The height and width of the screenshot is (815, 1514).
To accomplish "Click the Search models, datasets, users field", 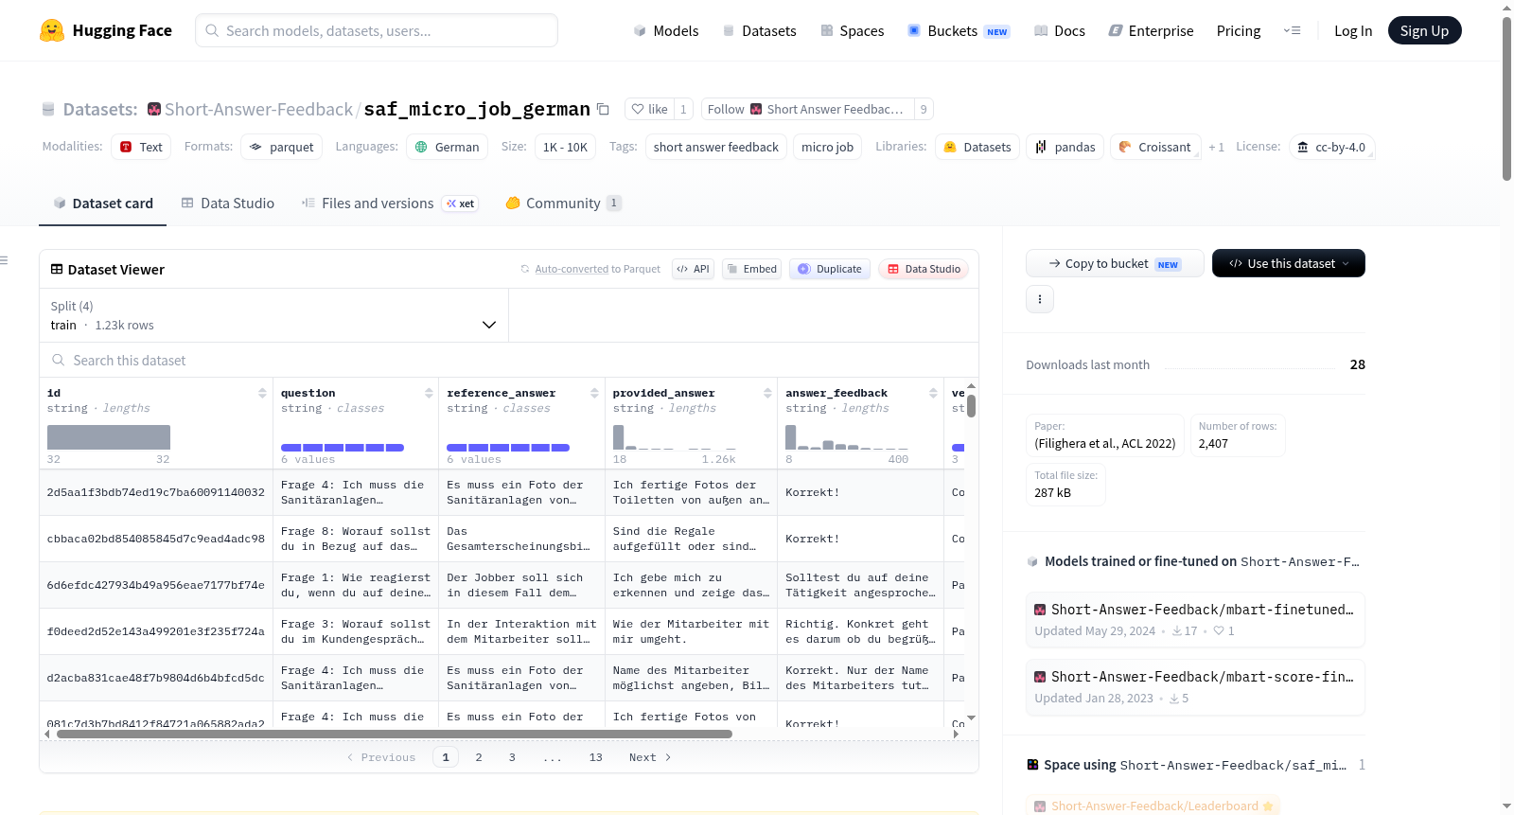I will tap(377, 30).
